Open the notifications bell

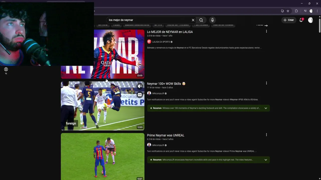click(x=301, y=20)
